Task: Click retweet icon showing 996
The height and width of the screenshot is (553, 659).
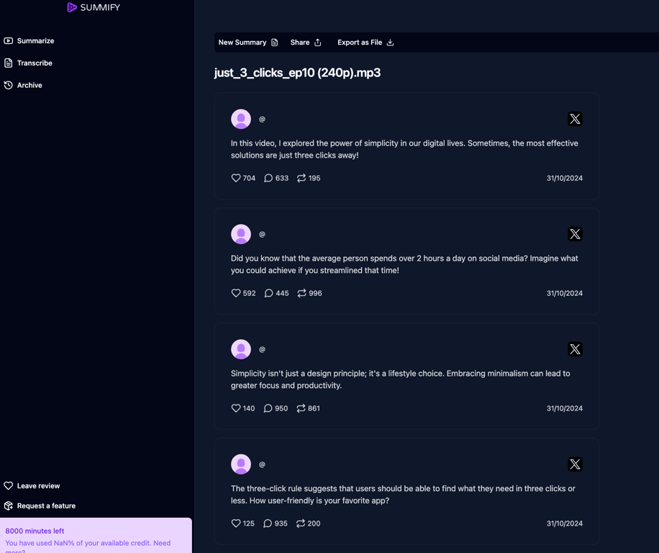Action: (301, 293)
